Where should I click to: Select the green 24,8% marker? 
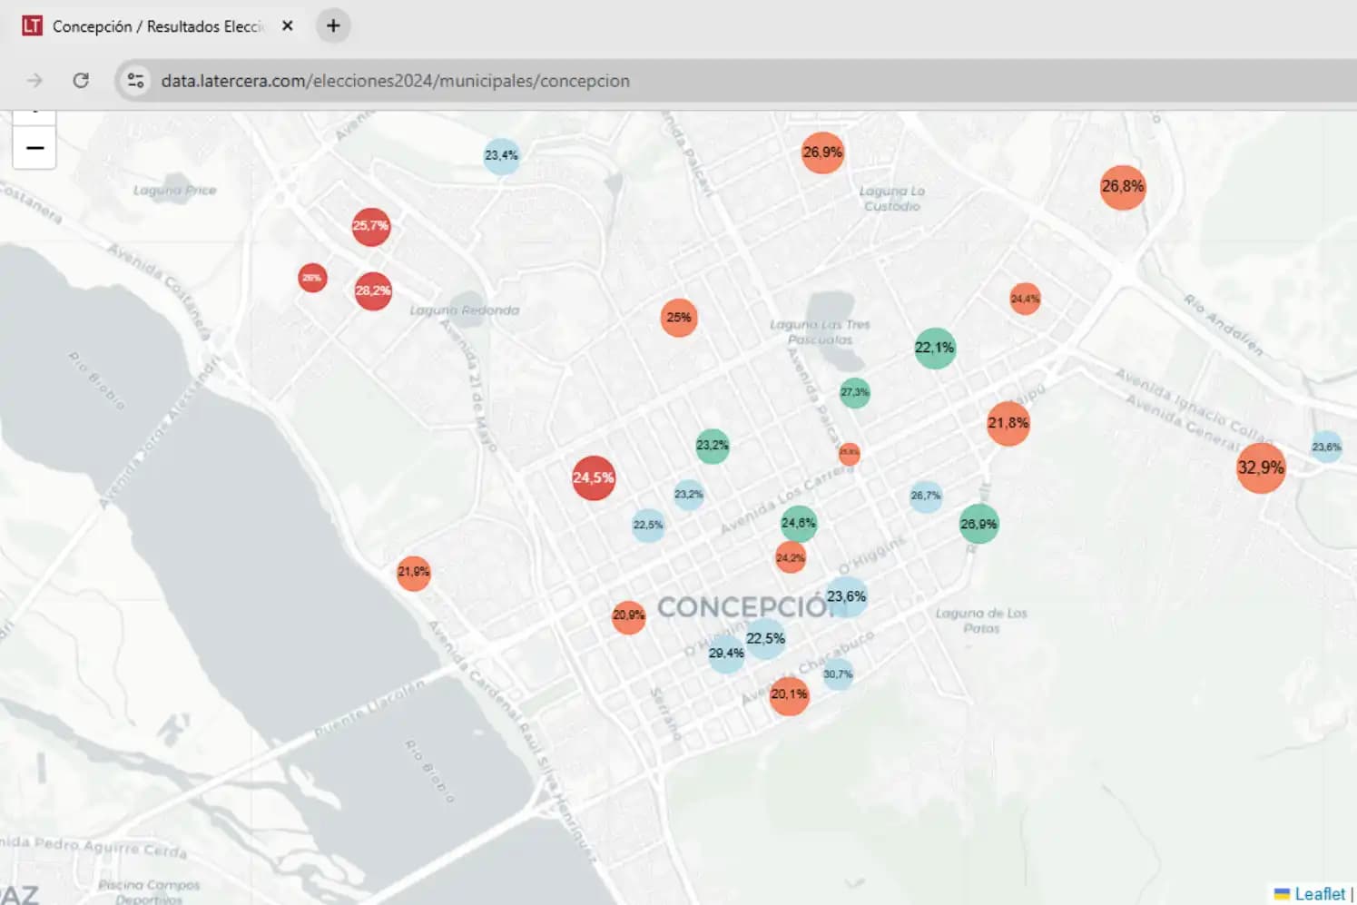click(x=799, y=523)
